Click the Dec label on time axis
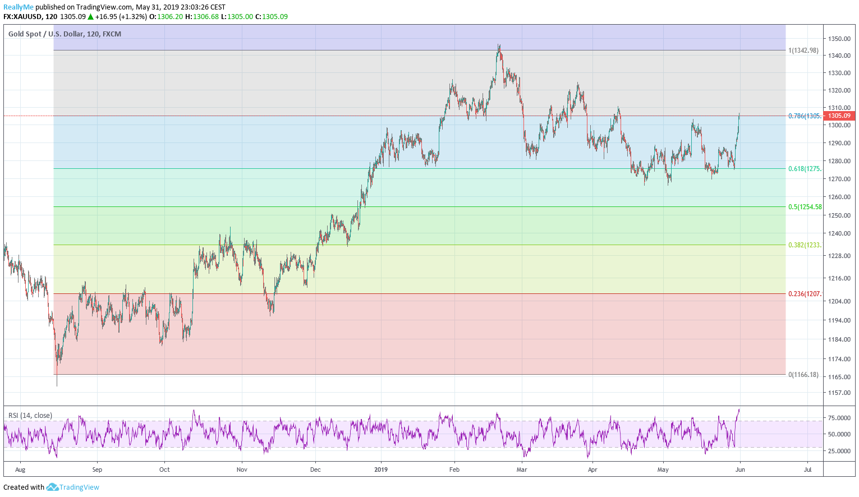This screenshot has height=497, width=859. [315, 470]
